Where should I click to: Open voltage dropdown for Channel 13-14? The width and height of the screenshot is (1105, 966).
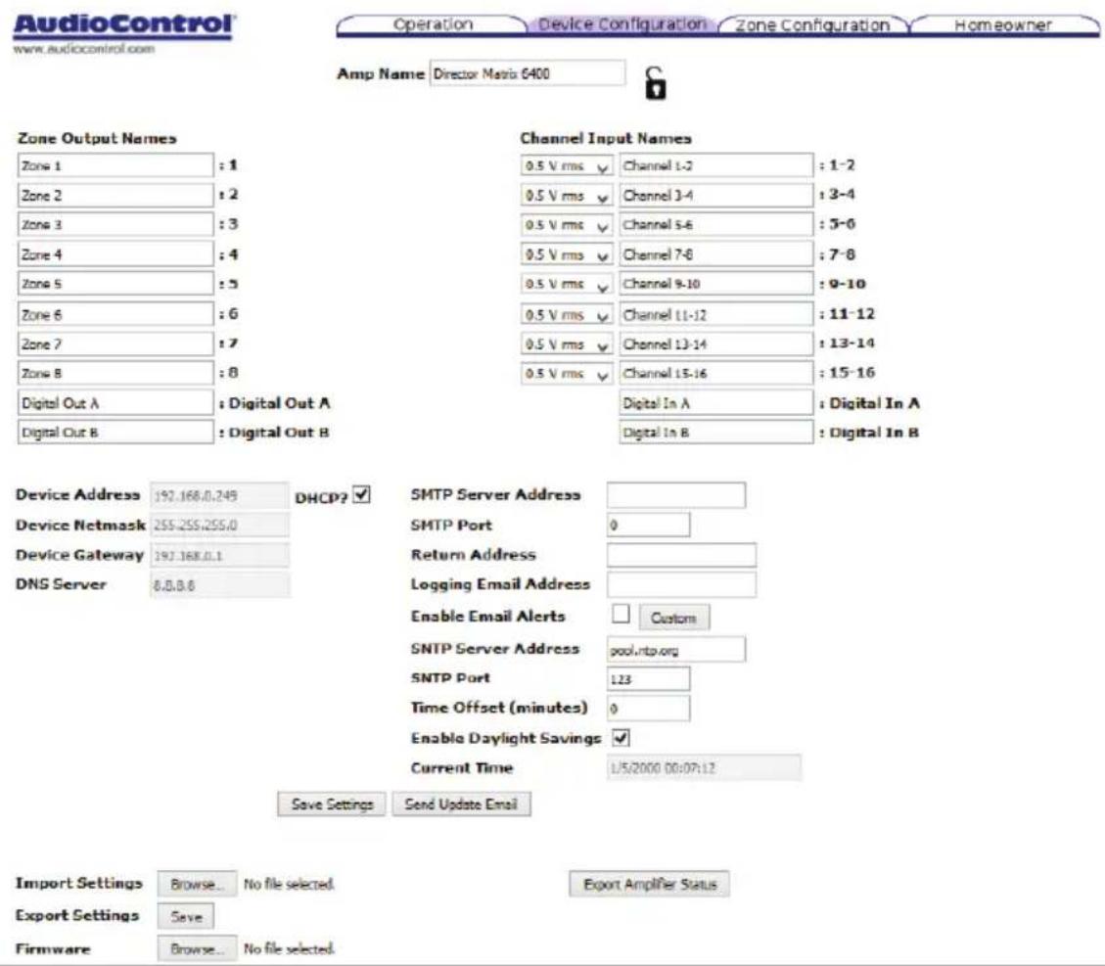pos(567,344)
